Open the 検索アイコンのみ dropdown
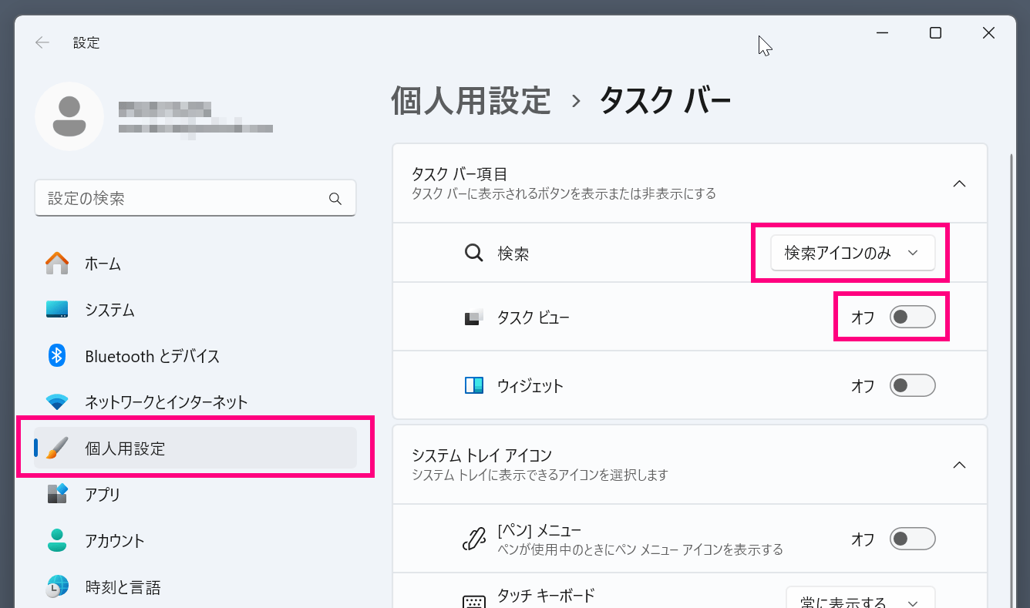 point(852,254)
